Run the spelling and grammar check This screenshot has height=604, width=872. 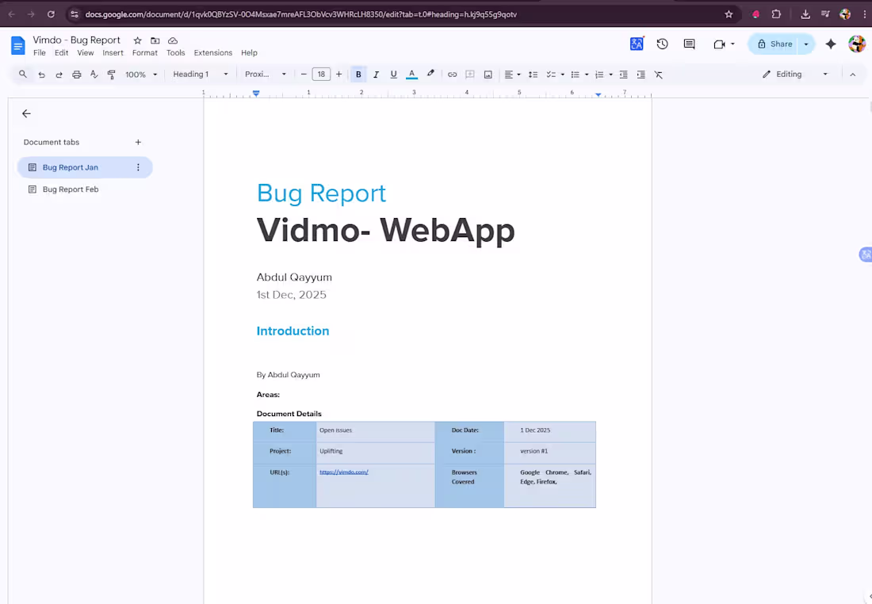[x=94, y=74]
